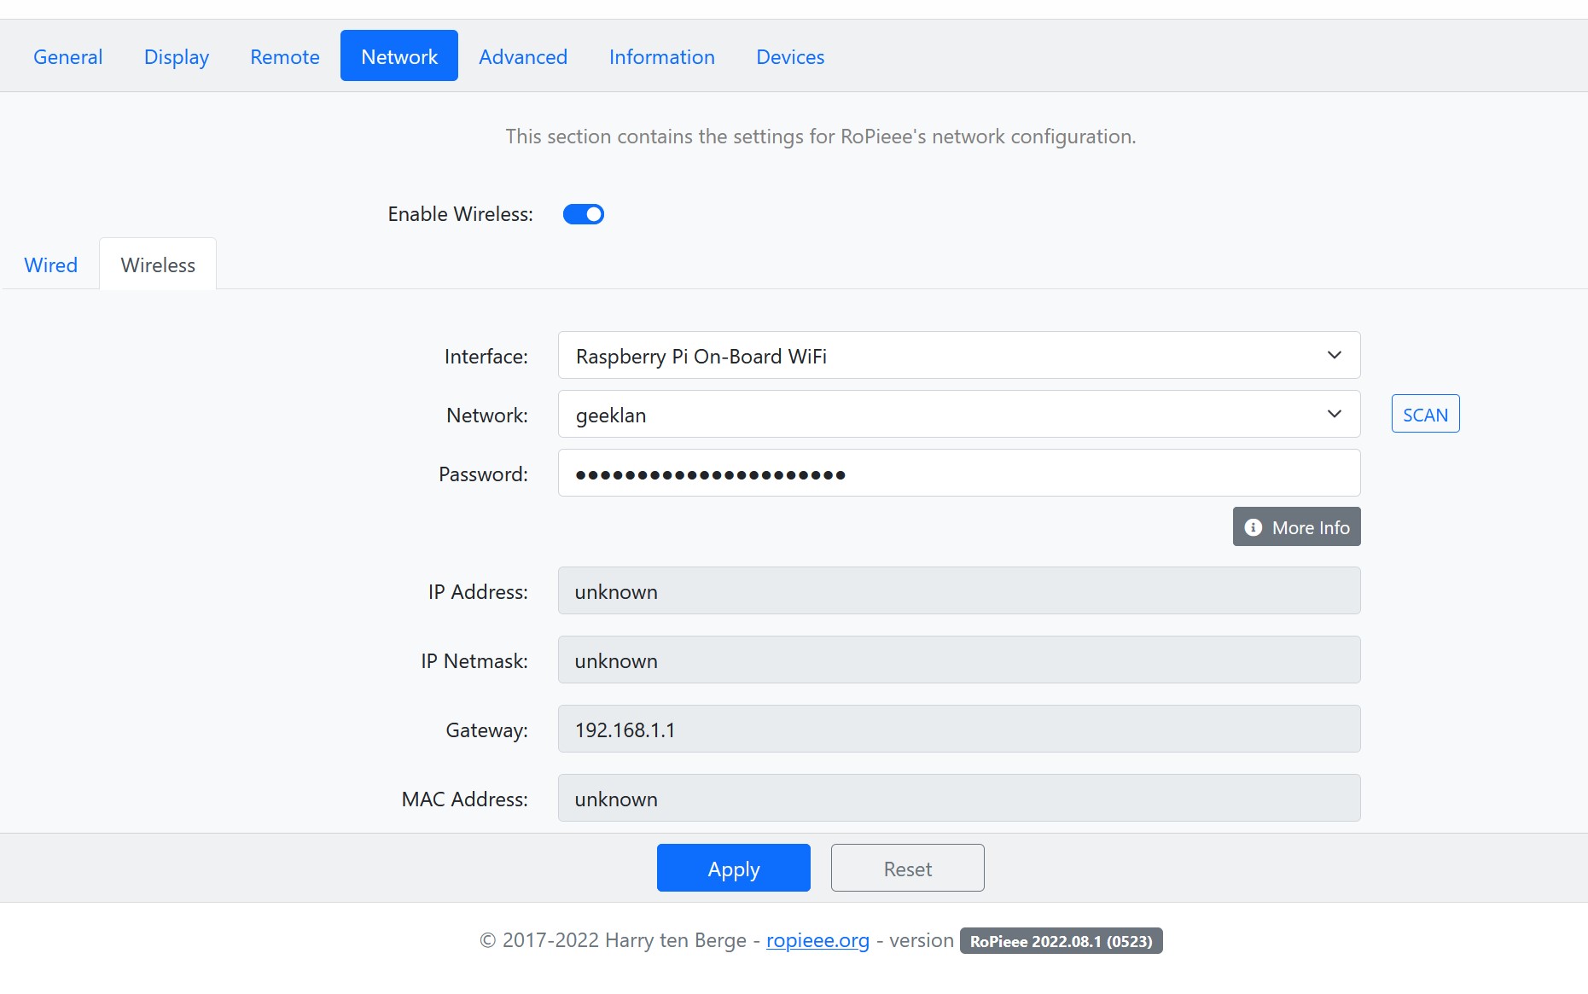Open the ropieee.org link
This screenshot has width=1588, height=994.
click(x=817, y=940)
